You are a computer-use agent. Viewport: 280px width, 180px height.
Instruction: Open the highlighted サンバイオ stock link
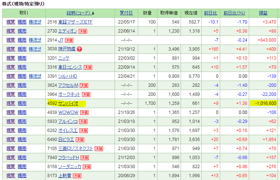coord(68,103)
